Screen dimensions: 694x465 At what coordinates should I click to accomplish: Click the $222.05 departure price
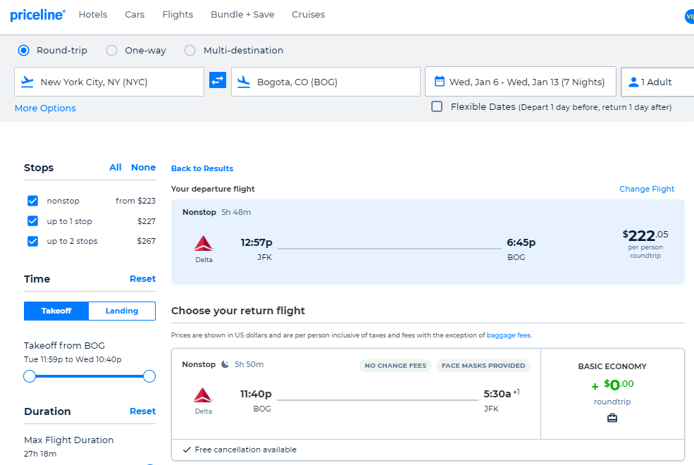click(645, 235)
